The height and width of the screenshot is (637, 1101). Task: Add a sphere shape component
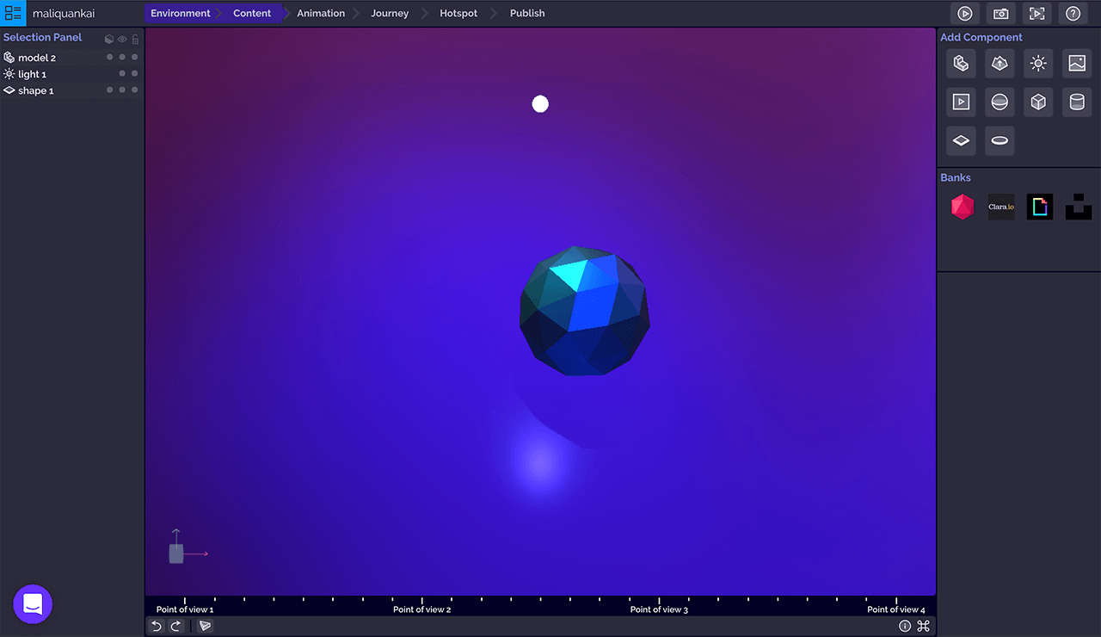(x=1000, y=102)
